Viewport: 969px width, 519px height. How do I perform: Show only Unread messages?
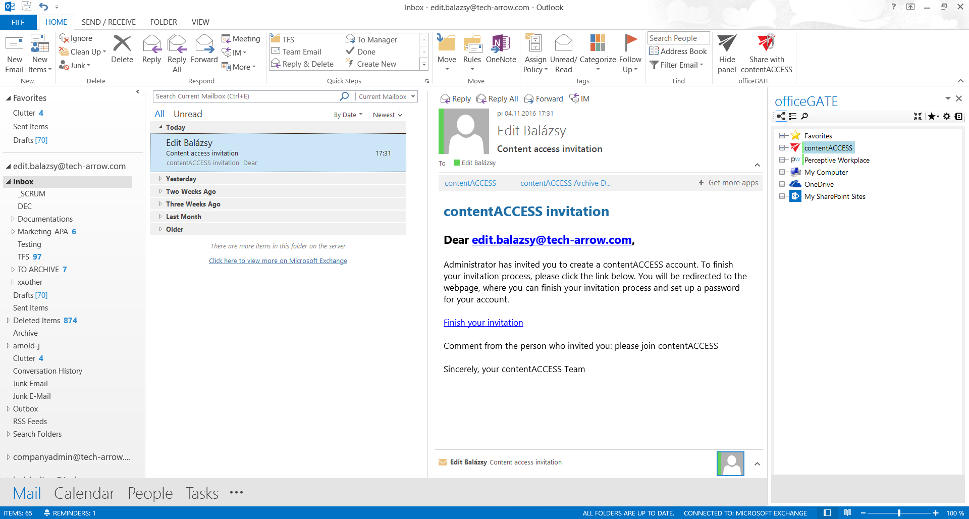click(188, 114)
